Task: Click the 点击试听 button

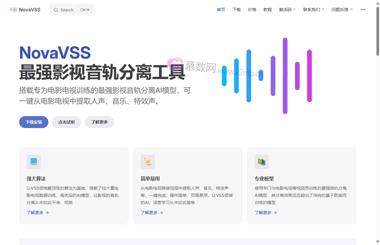Action: [x=67, y=122]
